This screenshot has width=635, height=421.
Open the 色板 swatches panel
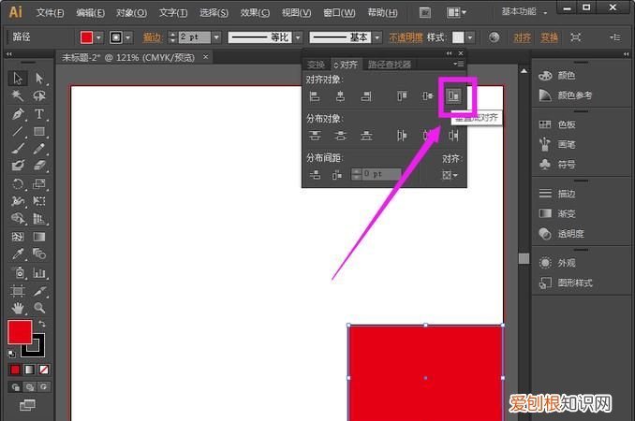[x=567, y=124]
